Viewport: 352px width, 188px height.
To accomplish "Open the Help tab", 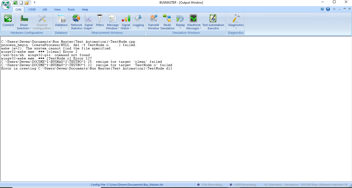I will [85, 10].
